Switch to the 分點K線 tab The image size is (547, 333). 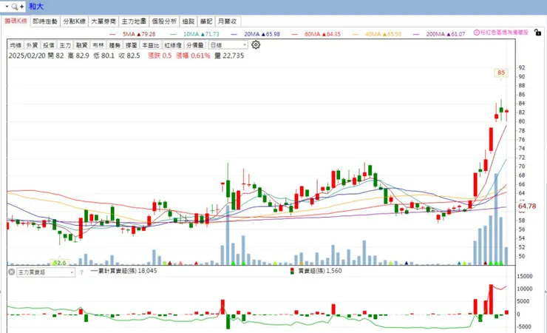75,21
